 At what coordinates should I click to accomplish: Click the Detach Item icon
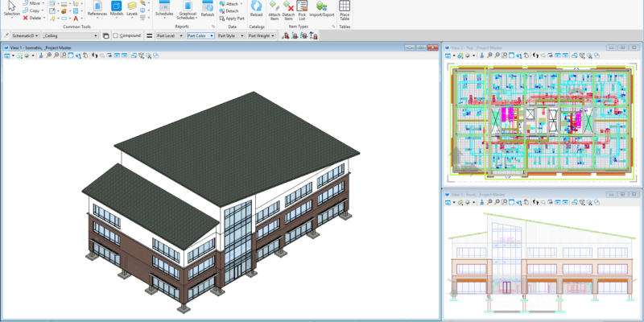[288, 10]
